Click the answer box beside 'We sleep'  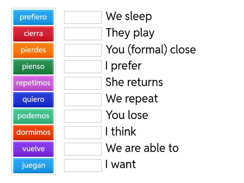tap(83, 17)
